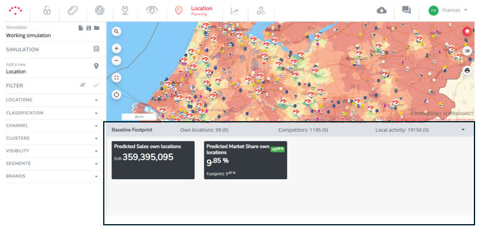The height and width of the screenshot is (231, 482).
Task: Center map using the crosshair locate button
Action: 116,95
